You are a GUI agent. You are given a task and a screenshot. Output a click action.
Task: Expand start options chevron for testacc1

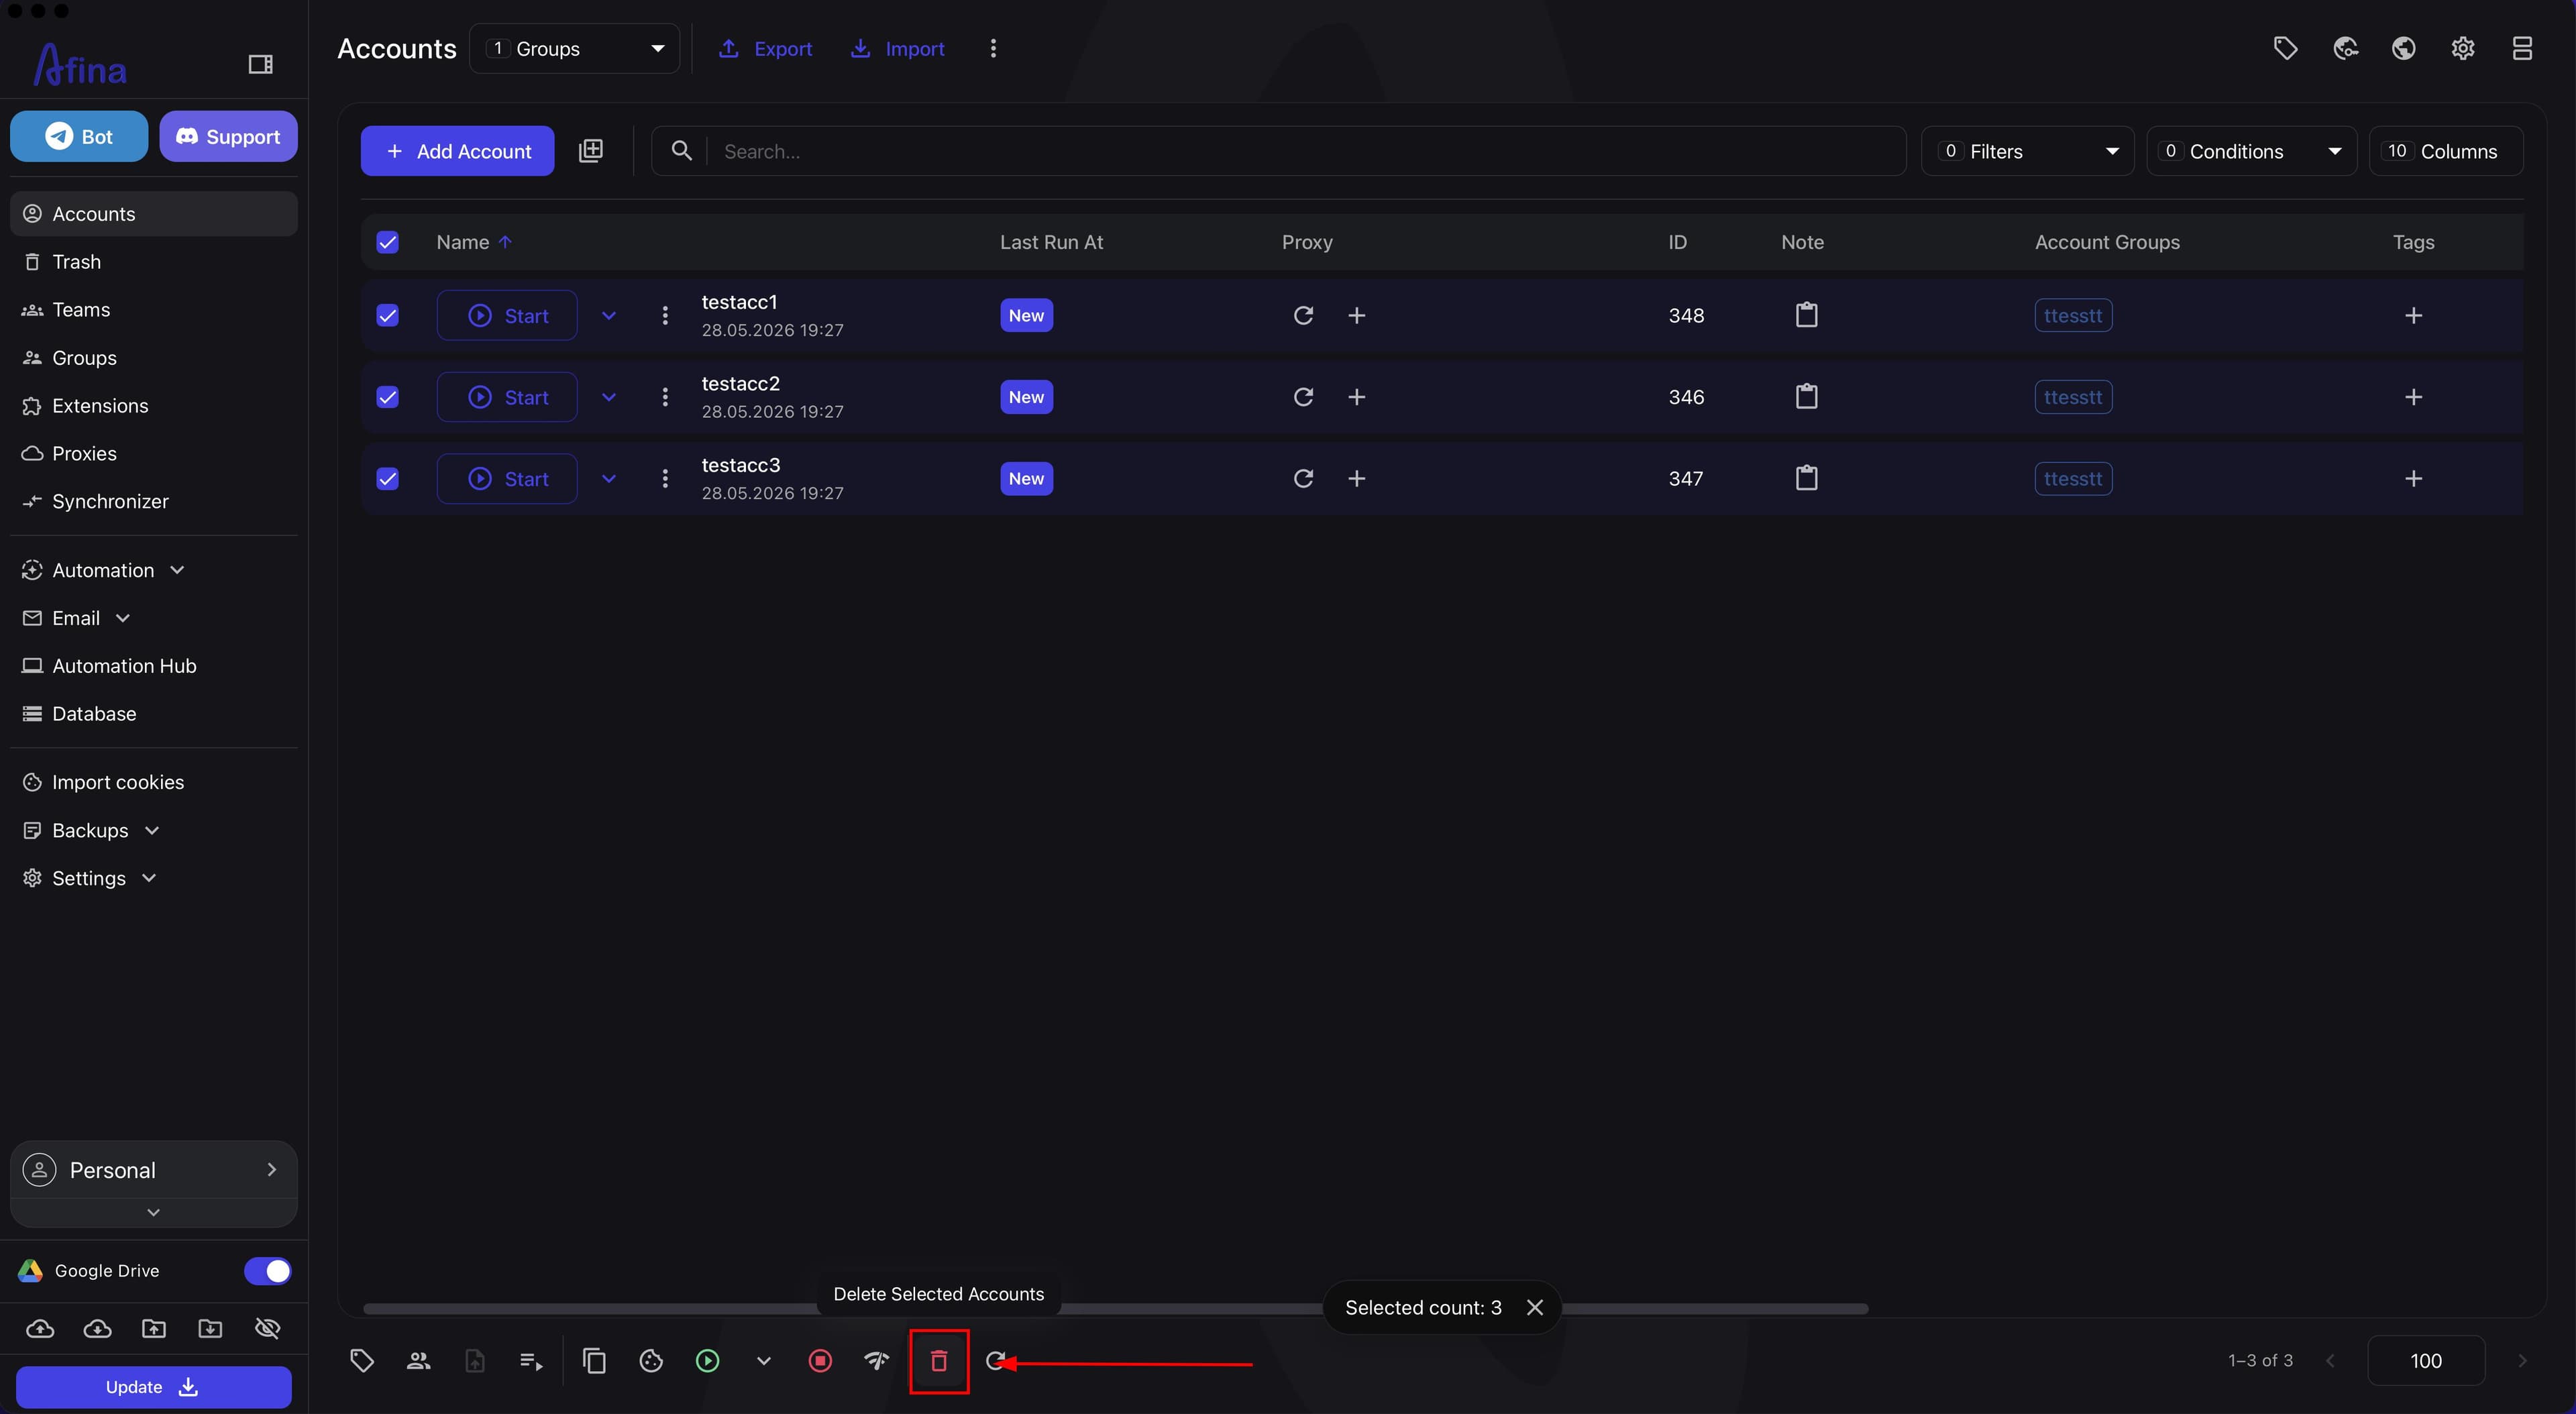[x=608, y=315]
